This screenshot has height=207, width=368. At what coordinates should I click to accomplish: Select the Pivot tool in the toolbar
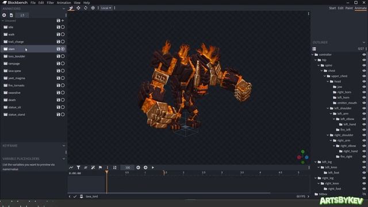(93, 8)
